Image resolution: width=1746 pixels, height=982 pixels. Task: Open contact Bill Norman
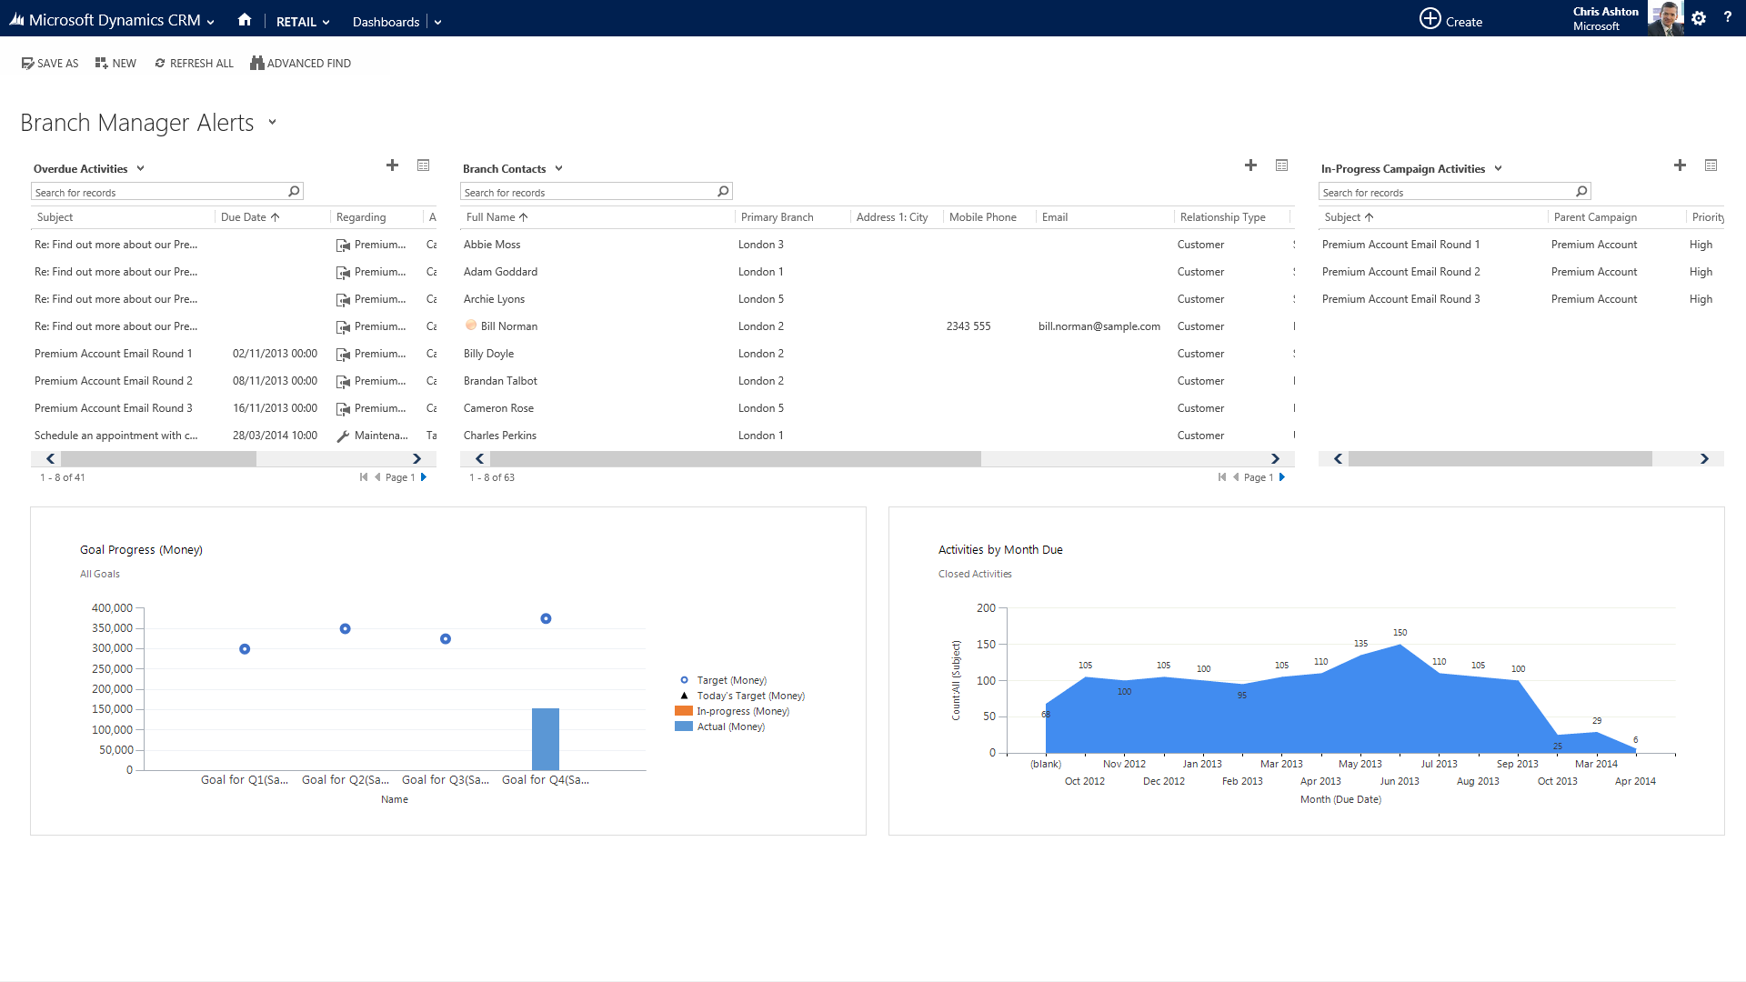click(x=508, y=326)
